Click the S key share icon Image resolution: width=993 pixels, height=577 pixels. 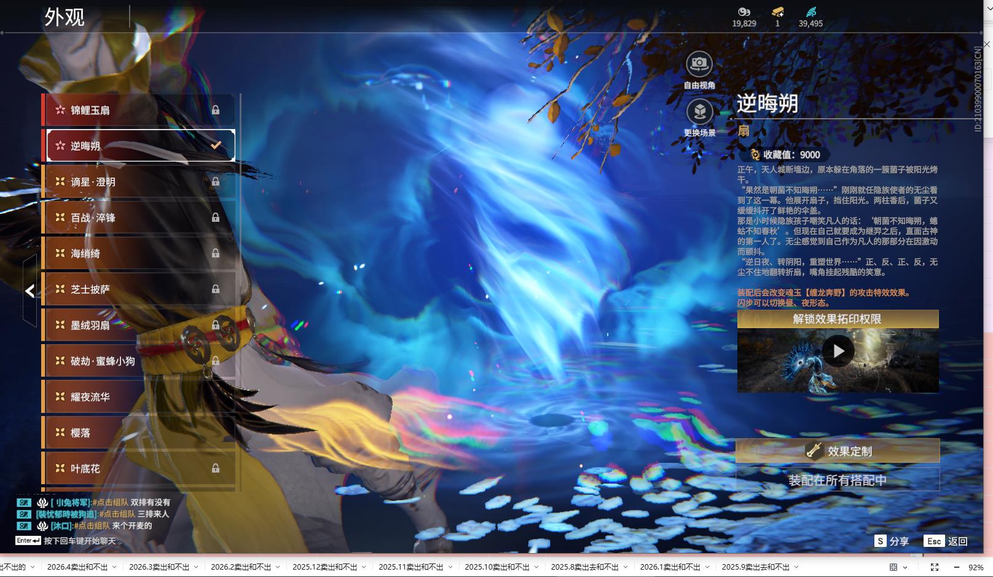[881, 541]
